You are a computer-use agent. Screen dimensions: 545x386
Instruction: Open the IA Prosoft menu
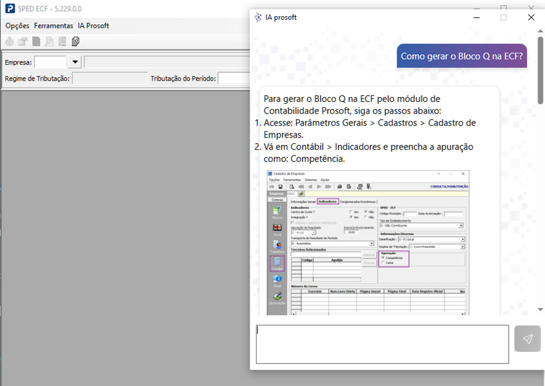[x=93, y=25]
